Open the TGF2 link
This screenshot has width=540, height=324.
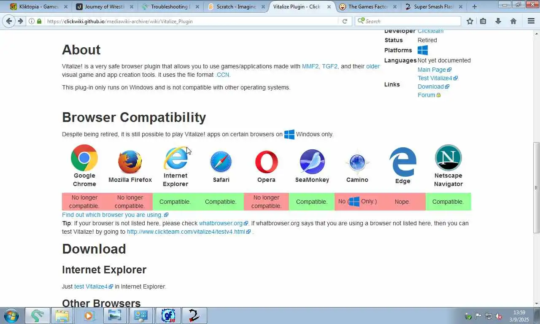329,66
